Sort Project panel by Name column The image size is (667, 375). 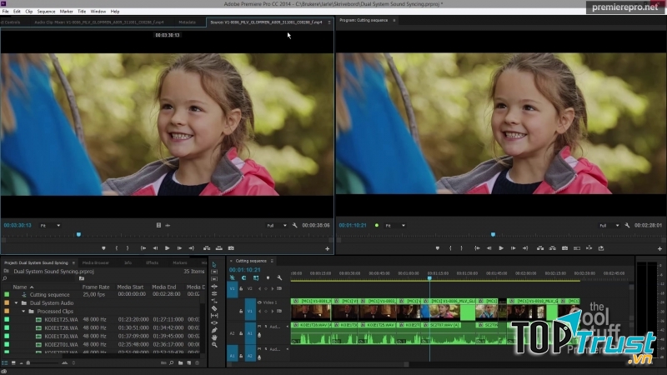click(x=20, y=287)
